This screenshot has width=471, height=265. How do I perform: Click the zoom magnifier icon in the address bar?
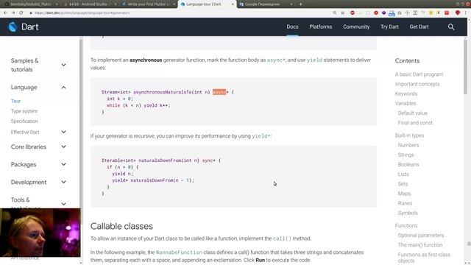335,13
